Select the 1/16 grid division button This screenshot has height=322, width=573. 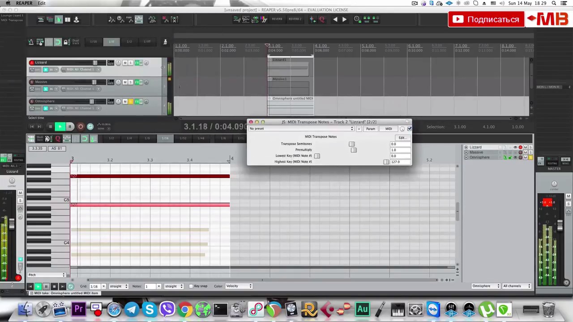pyautogui.click(x=94, y=42)
